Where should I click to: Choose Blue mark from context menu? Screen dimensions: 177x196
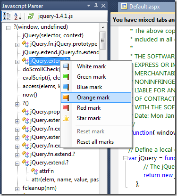tap(96, 87)
